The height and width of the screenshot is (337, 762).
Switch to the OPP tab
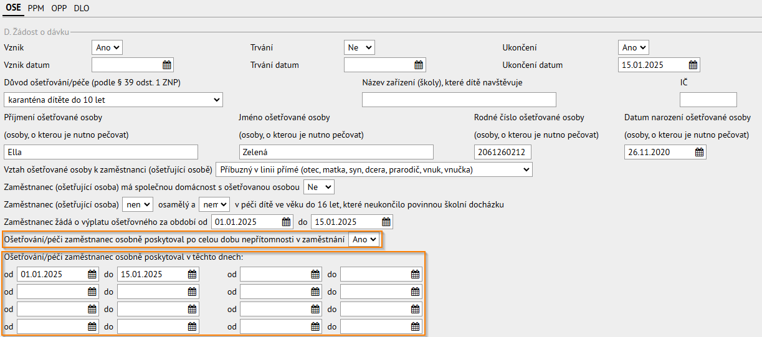[59, 9]
